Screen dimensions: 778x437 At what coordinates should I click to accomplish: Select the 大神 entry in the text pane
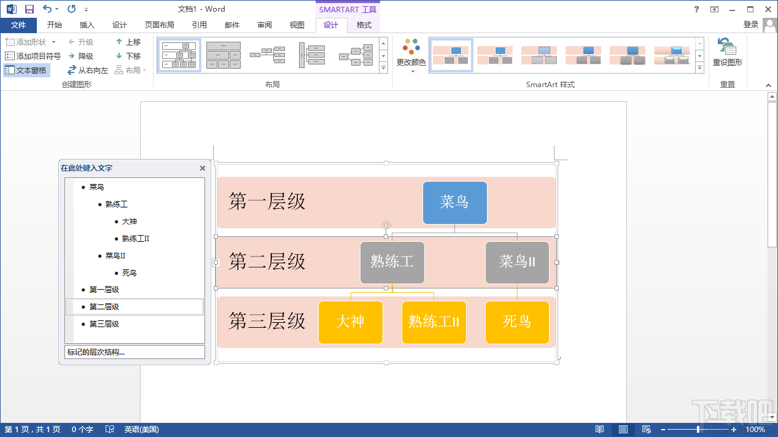[130, 221]
